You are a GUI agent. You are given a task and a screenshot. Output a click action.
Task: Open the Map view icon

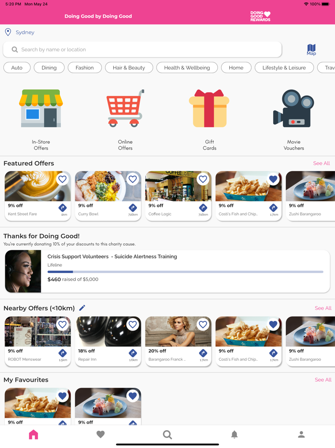click(311, 50)
